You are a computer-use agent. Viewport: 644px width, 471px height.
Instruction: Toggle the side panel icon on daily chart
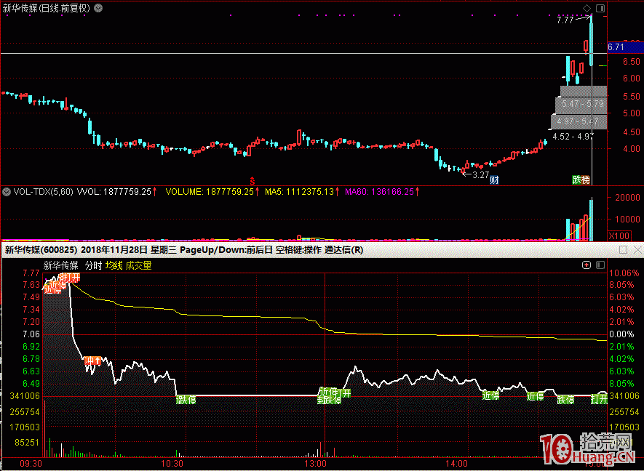click(600, 8)
